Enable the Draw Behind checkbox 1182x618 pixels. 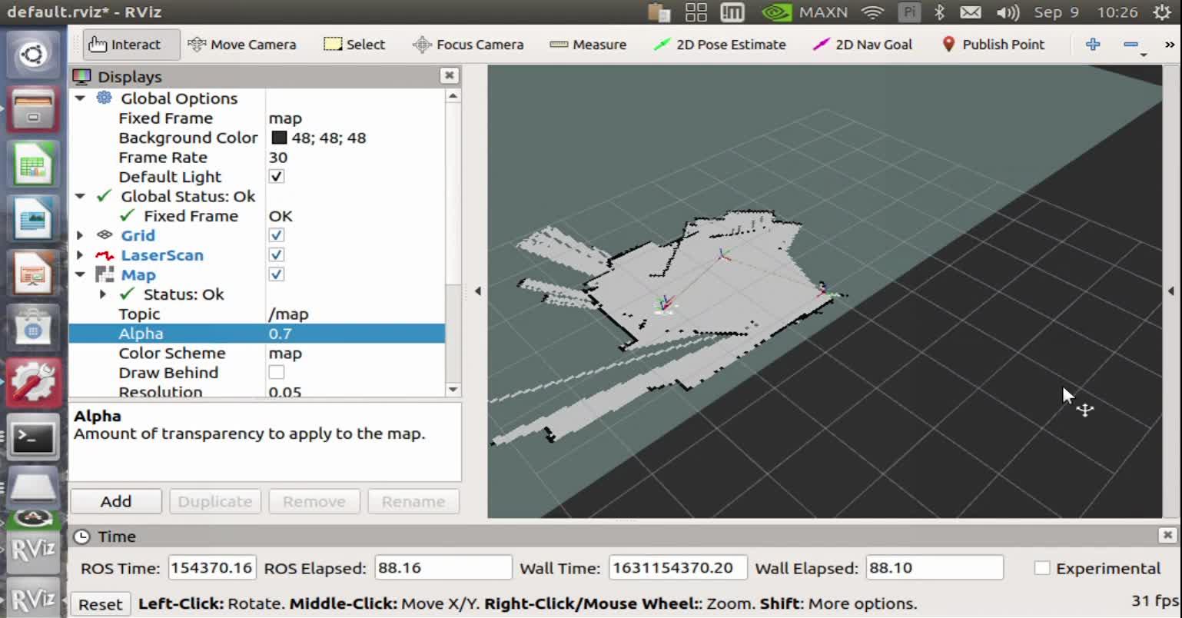pos(277,373)
